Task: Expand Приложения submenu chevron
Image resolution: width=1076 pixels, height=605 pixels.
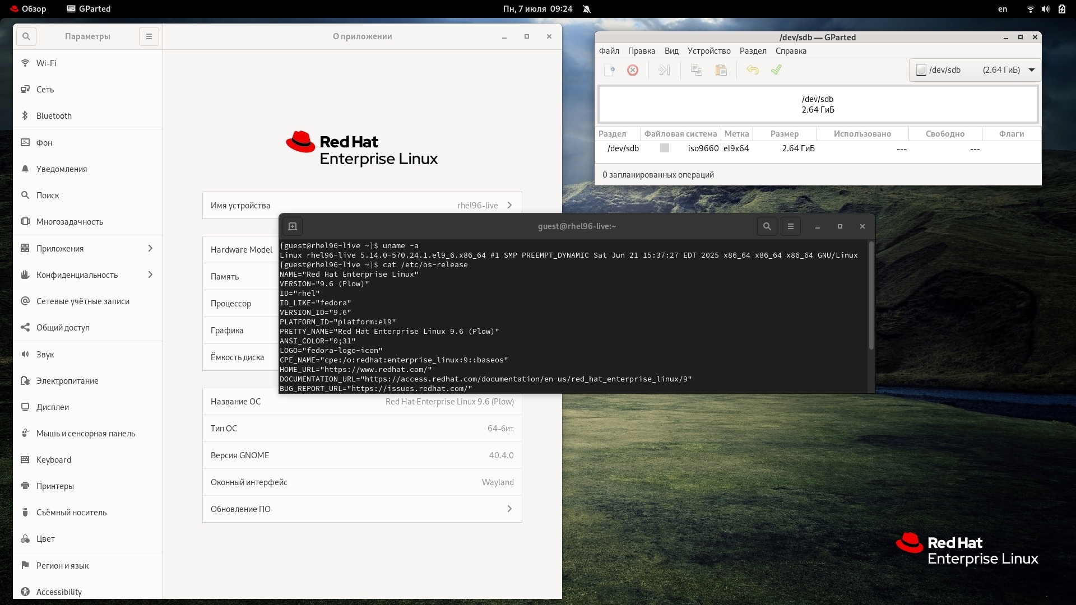Action: pos(150,249)
